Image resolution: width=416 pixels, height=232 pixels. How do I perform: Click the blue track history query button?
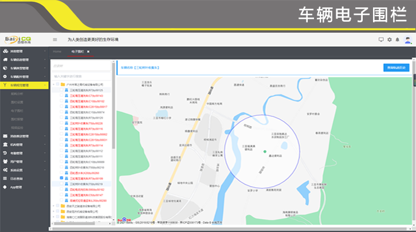click(396, 68)
